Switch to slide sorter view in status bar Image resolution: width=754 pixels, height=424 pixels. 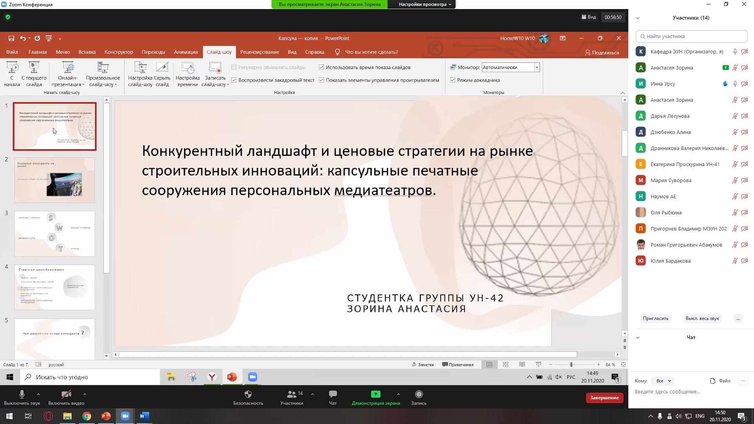(x=506, y=364)
